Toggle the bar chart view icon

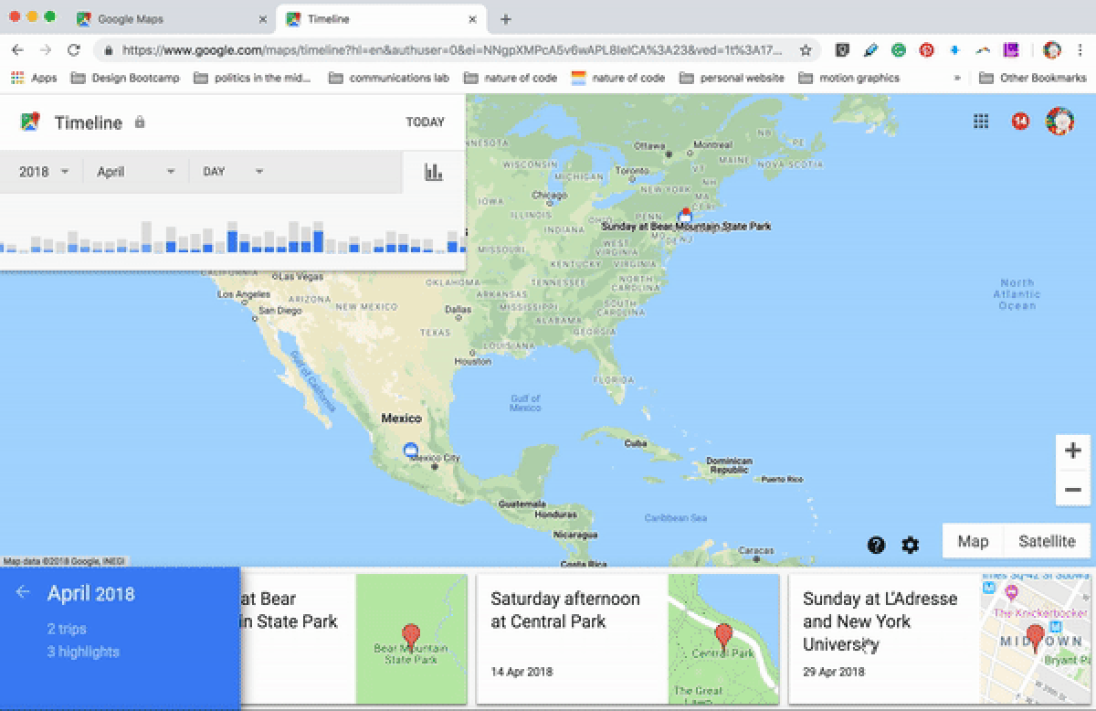(433, 171)
